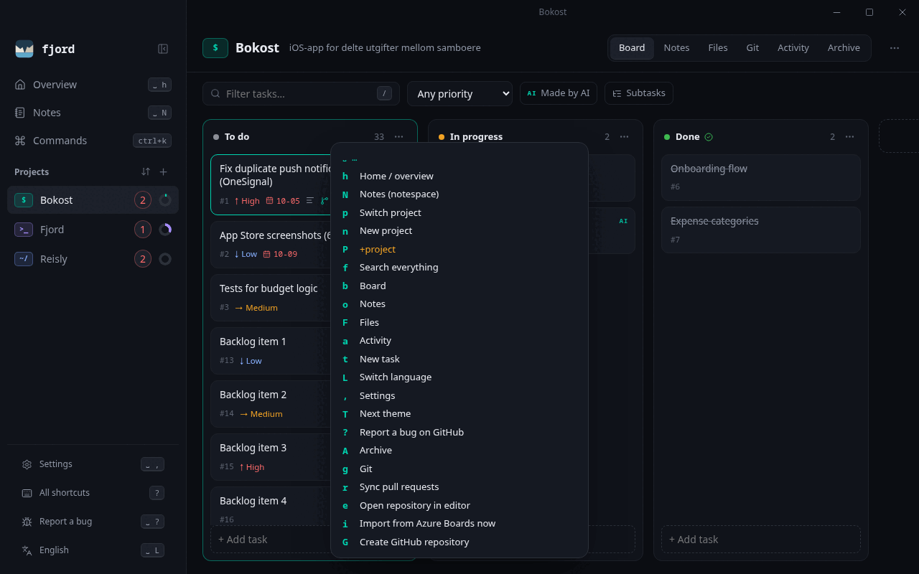Click the Filter tasks search field

tap(301, 94)
